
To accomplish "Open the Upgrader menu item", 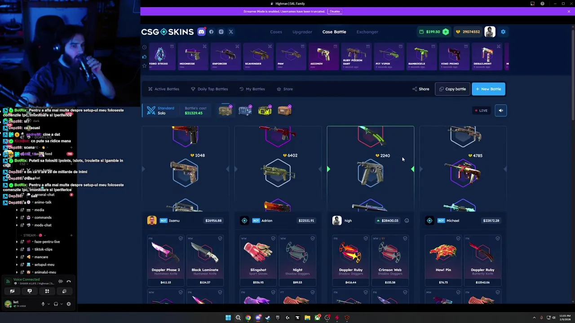I will pyautogui.click(x=302, y=32).
